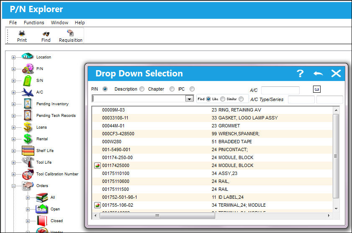Click the small button beside A/C field
Viewport: 352px width, 233px height.
pyautogui.click(x=317, y=89)
